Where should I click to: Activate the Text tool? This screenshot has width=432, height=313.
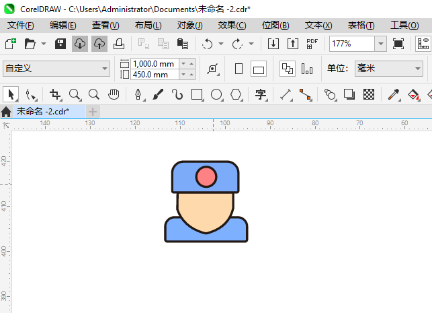[261, 94]
